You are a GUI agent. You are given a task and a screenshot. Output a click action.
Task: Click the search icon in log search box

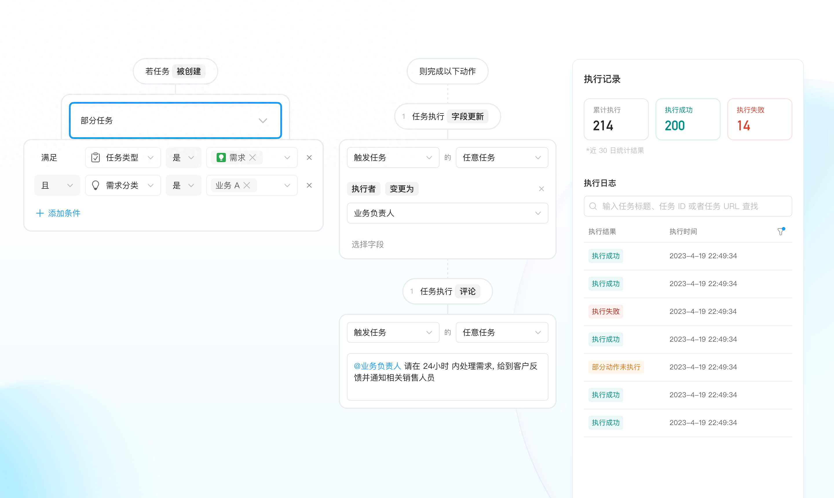(593, 206)
